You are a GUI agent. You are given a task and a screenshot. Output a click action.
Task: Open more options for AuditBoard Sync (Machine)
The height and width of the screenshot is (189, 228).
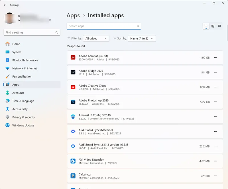[x=216, y=131]
